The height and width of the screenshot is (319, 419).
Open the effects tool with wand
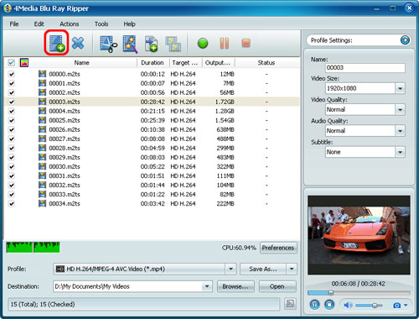pyautogui.click(x=130, y=44)
